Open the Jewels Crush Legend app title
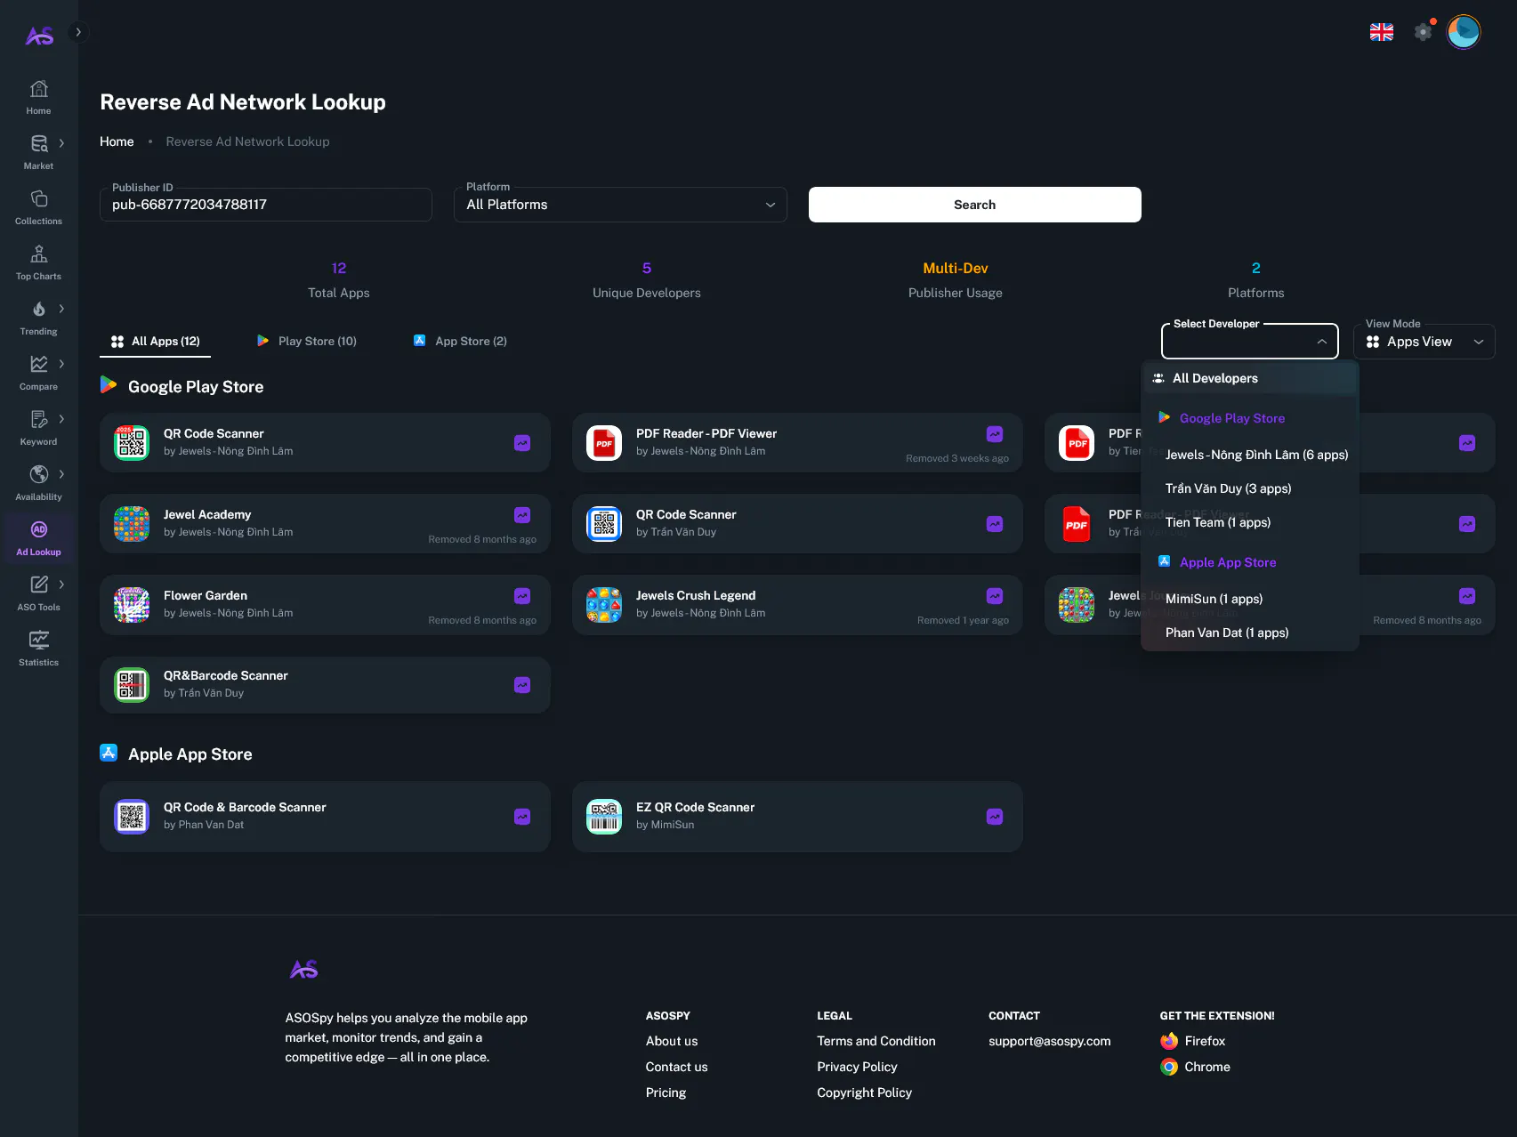1517x1137 pixels. [x=696, y=595]
